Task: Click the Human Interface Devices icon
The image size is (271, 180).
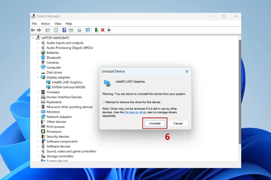Action: [43, 97]
